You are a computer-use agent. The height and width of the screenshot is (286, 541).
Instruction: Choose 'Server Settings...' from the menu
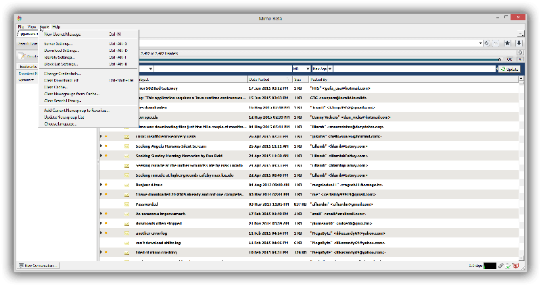pos(89,44)
